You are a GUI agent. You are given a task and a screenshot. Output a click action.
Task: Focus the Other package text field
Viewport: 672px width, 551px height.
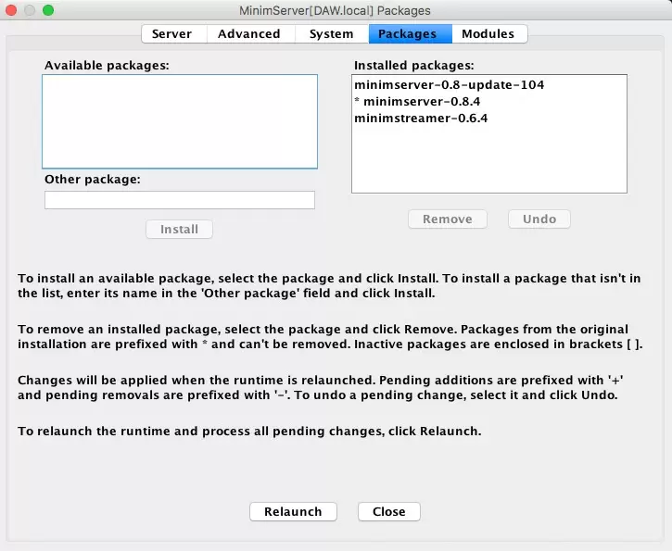(x=180, y=200)
